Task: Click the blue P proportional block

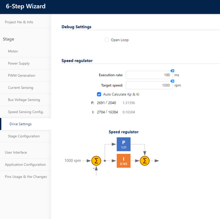Action: point(124,144)
